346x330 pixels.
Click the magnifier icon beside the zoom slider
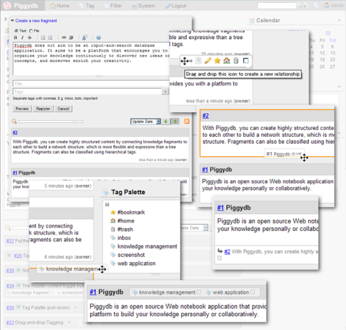point(14,122)
